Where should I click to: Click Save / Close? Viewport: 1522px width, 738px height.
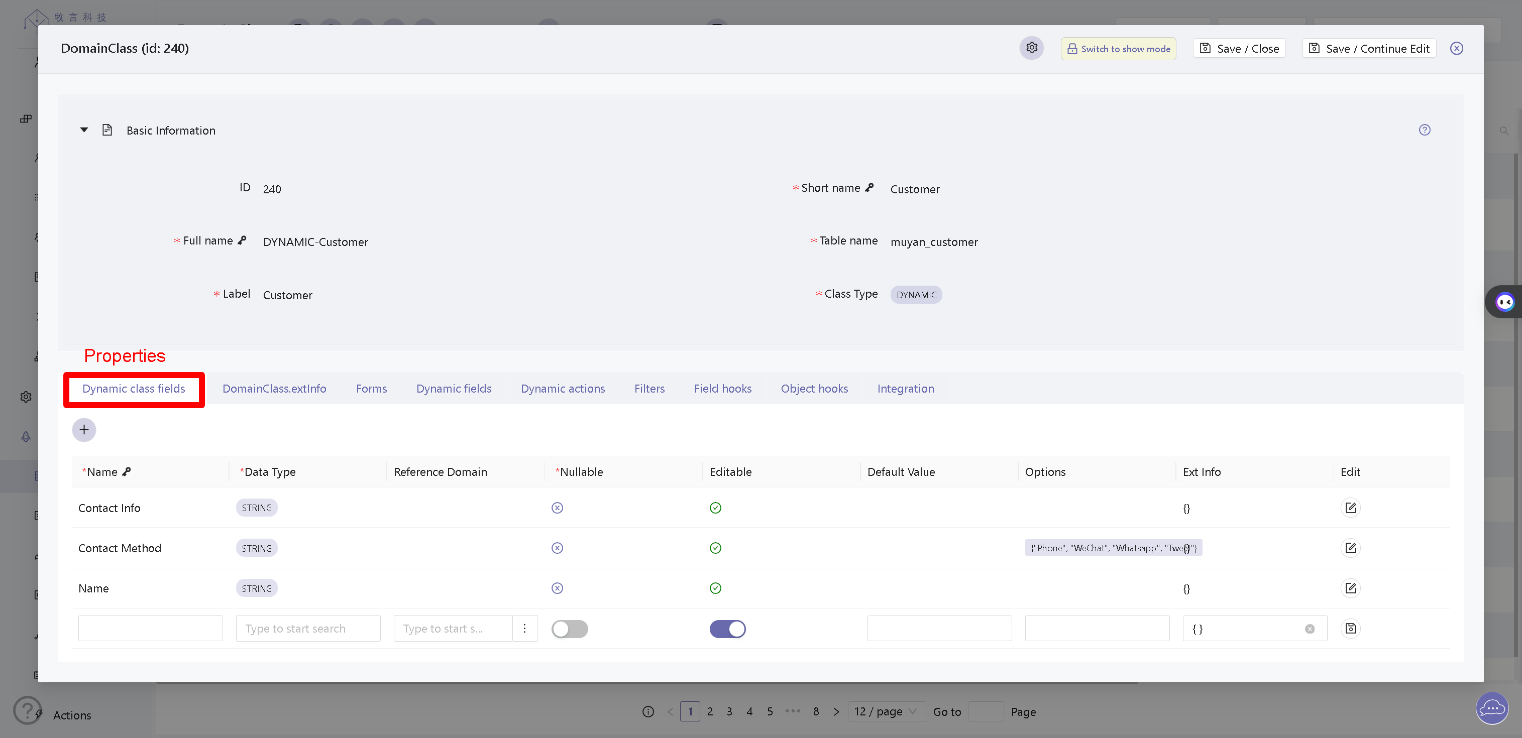tap(1239, 48)
